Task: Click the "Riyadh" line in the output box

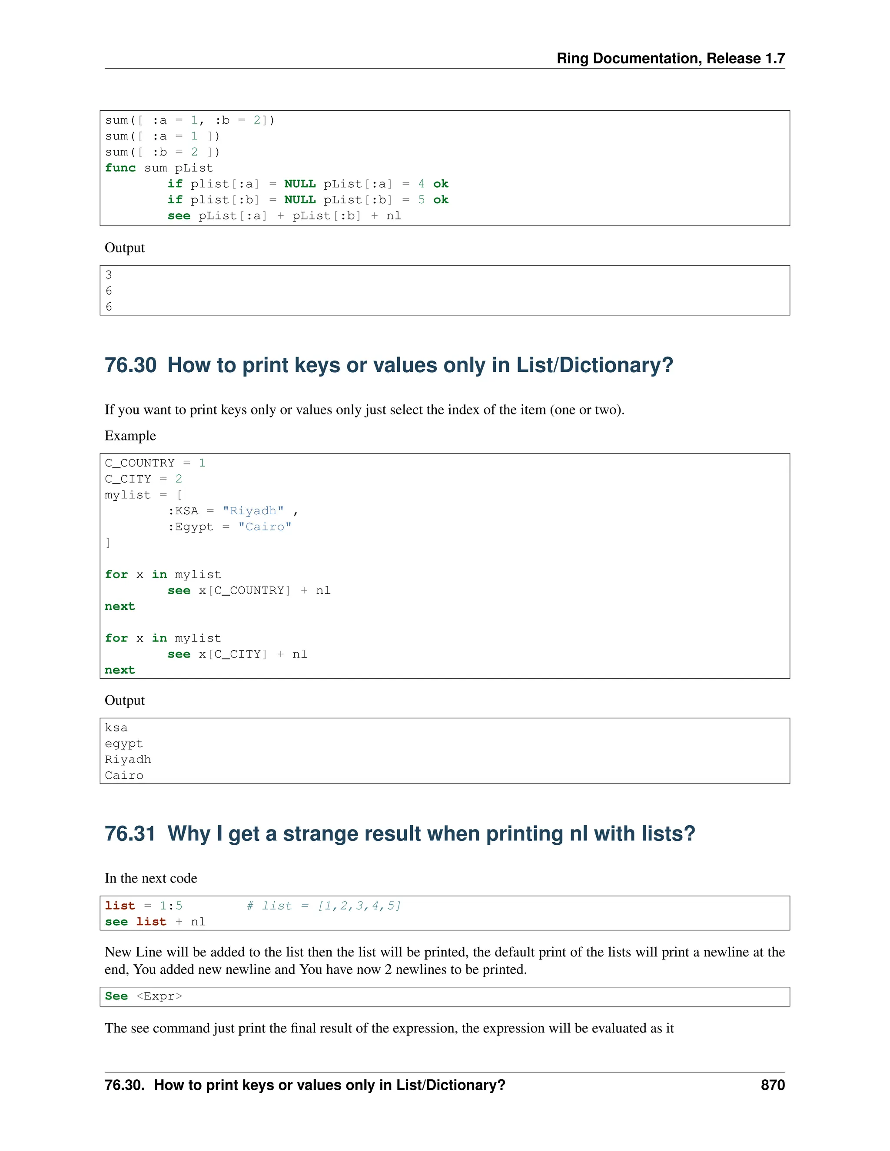Action: coord(128,759)
